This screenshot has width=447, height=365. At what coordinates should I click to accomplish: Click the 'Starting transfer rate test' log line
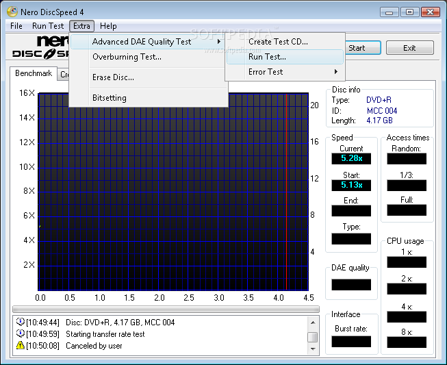click(x=105, y=334)
